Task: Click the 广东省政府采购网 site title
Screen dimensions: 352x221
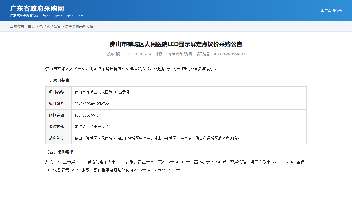Action: [37, 8]
